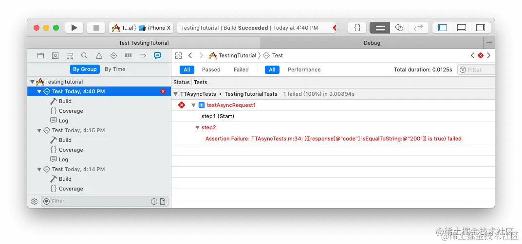Filter to Performance tests
522x244 pixels.
coord(304,70)
